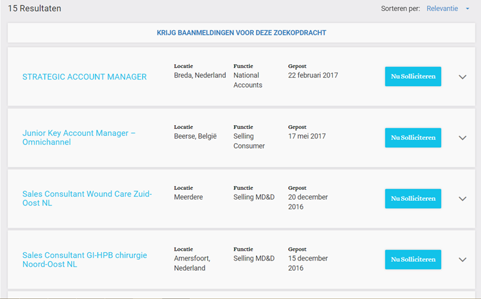
Task: Click the '17 mei 2017' posted date
Action: pos(307,136)
